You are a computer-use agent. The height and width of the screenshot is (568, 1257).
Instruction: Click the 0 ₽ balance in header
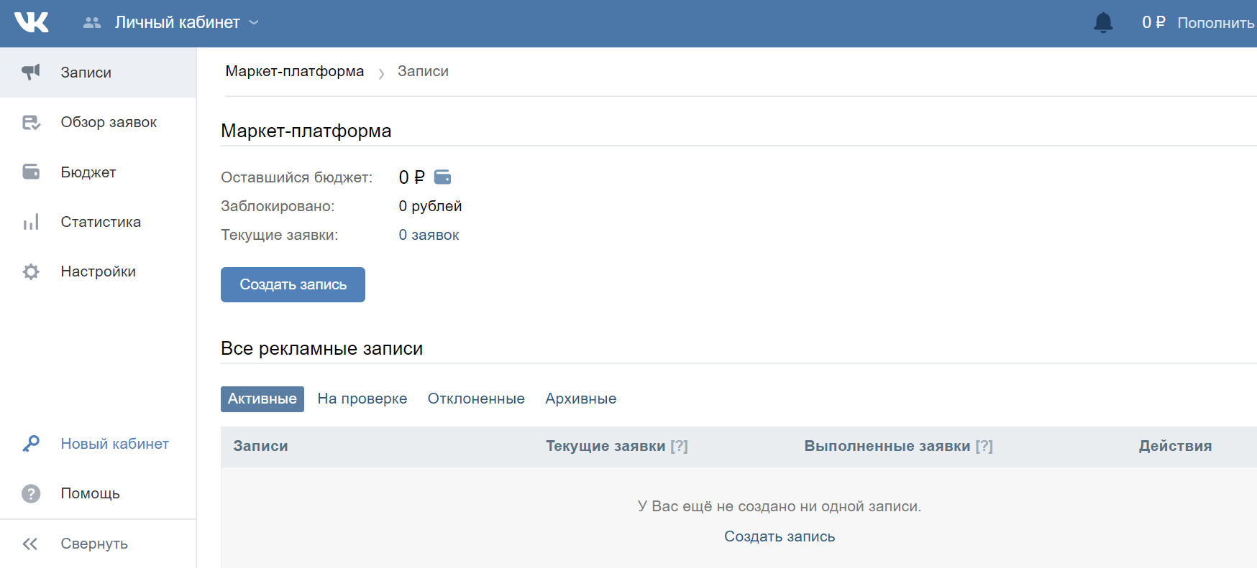(1153, 23)
